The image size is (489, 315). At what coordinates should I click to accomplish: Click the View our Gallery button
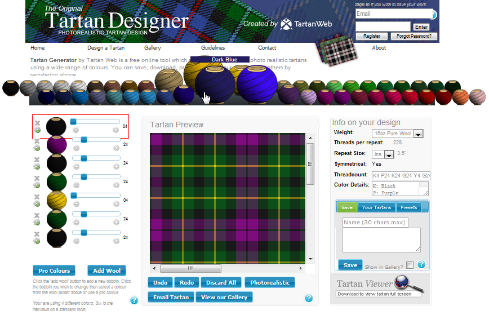coord(224,297)
